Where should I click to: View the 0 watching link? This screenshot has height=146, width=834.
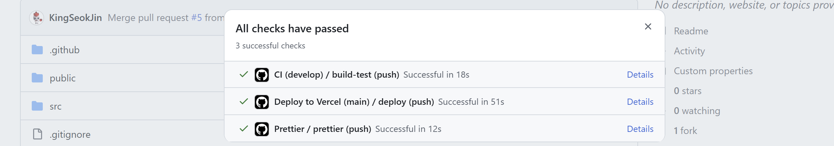click(x=697, y=111)
